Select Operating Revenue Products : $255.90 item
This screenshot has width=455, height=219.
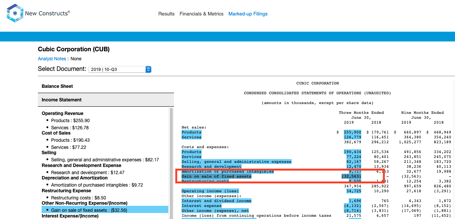[x=70, y=121]
